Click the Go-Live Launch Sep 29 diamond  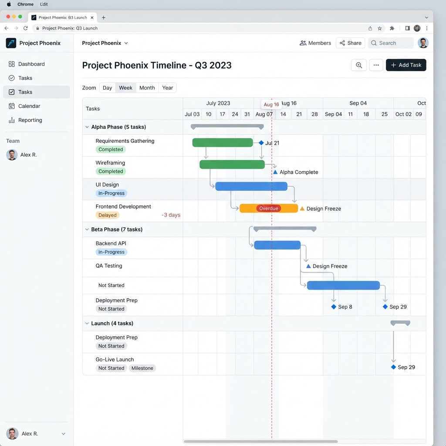393,367
